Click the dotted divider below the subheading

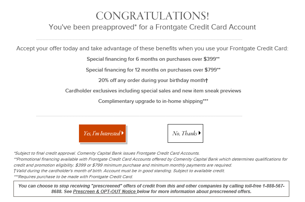coord(139,40)
